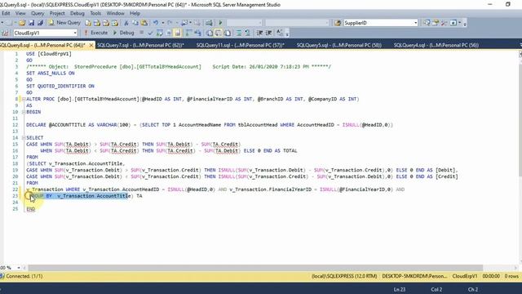The image size is (522, 294).
Task: Switch output to Results to Grid
Action: (x=219, y=33)
